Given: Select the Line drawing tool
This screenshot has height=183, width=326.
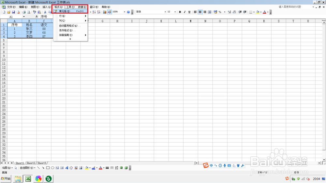Looking at the screenshot, I should pyautogui.click(x=38, y=168).
